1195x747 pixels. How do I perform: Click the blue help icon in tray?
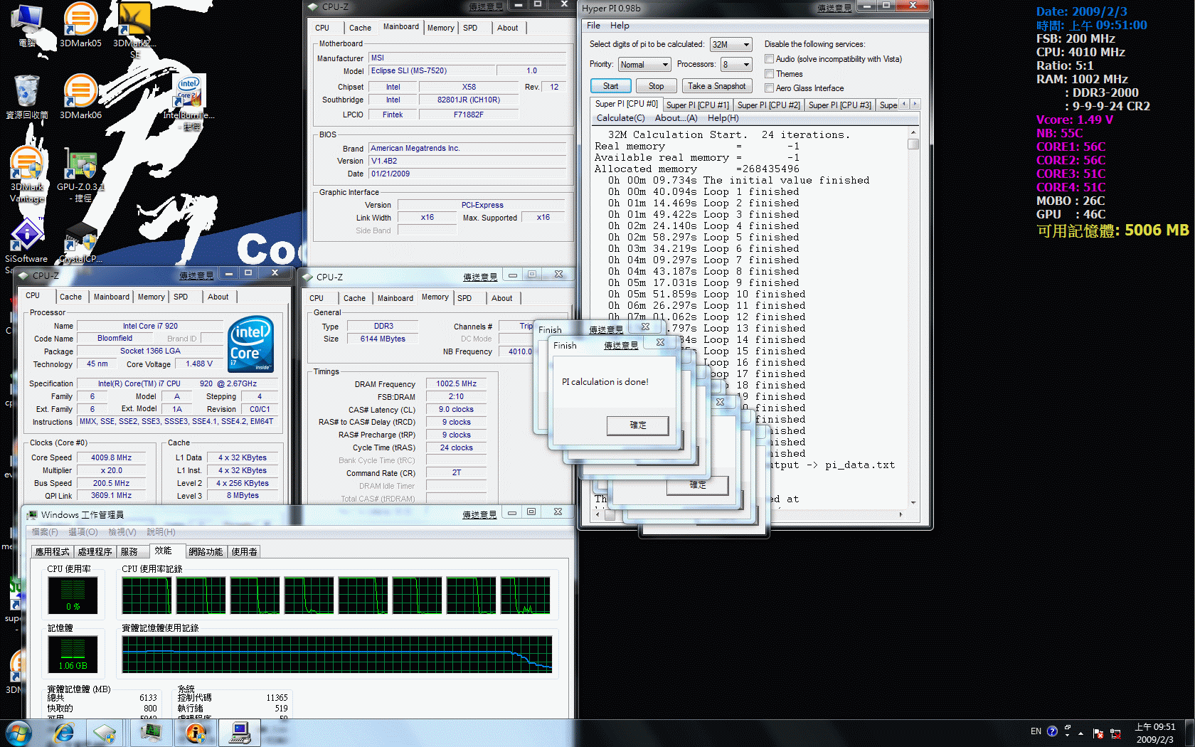[x=1052, y=731]
